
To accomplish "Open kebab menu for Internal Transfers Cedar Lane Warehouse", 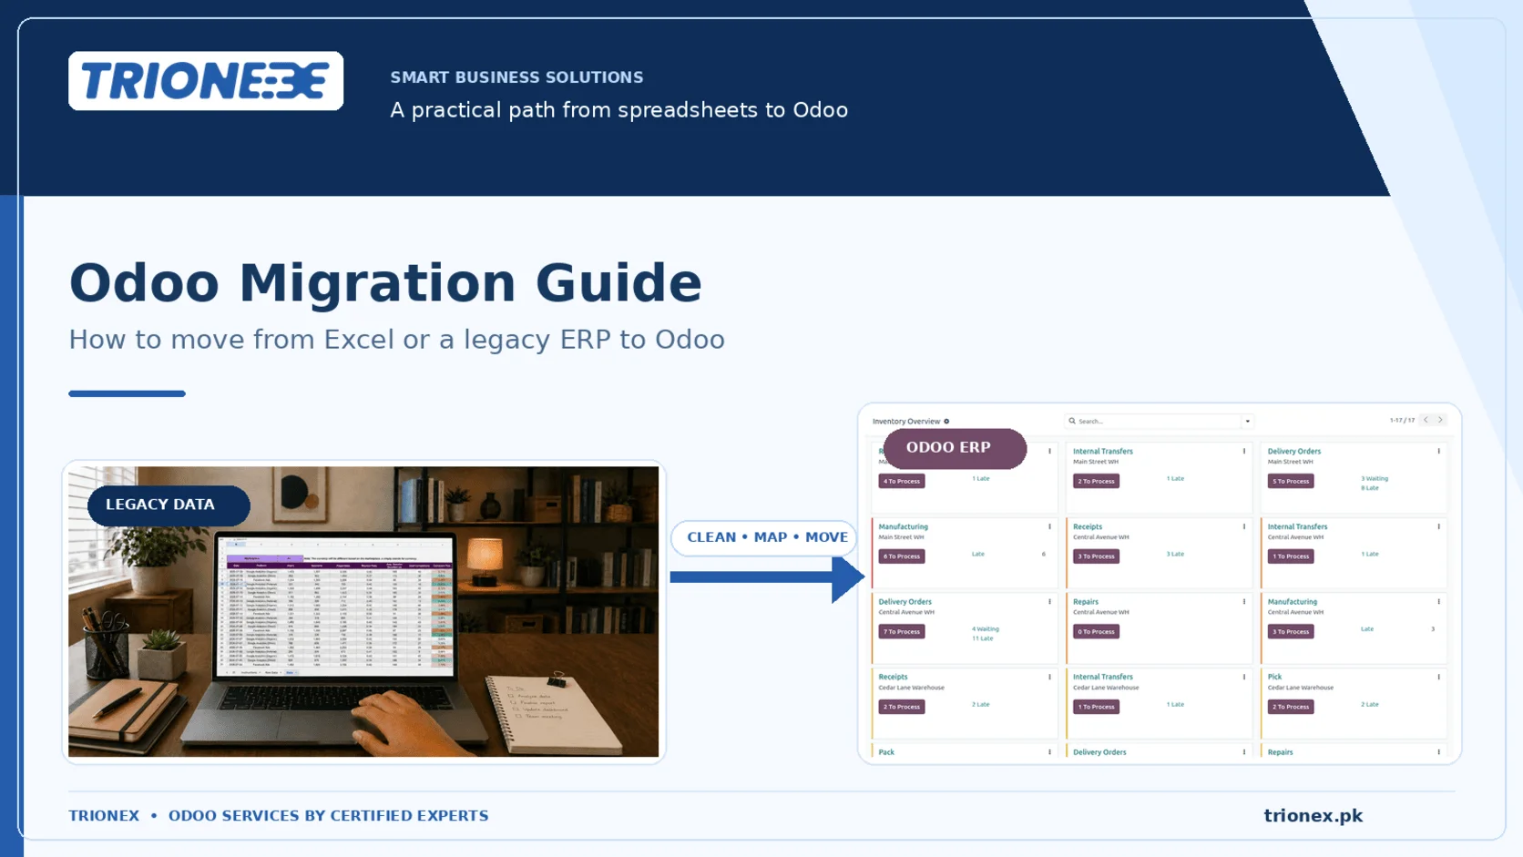I will click(x=1244, y=677).
